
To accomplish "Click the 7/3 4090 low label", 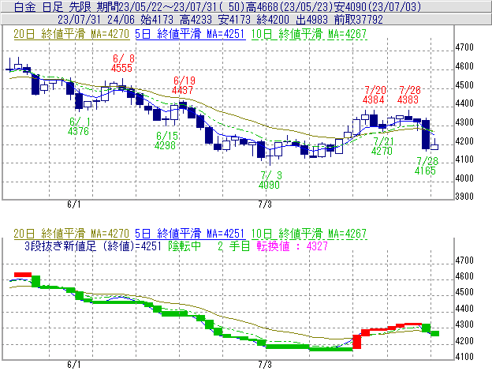I will (270, 180).
